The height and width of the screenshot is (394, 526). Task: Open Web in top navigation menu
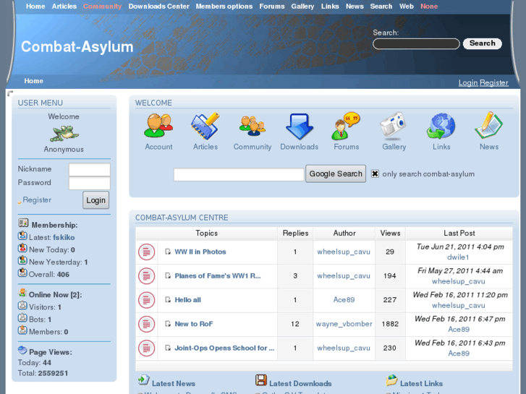pos(406,6)
